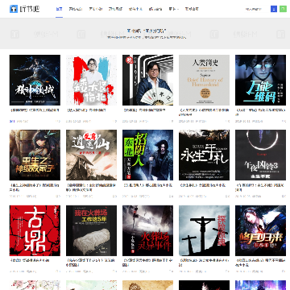
Task: Click the green square button in the header
Action: 283,9
